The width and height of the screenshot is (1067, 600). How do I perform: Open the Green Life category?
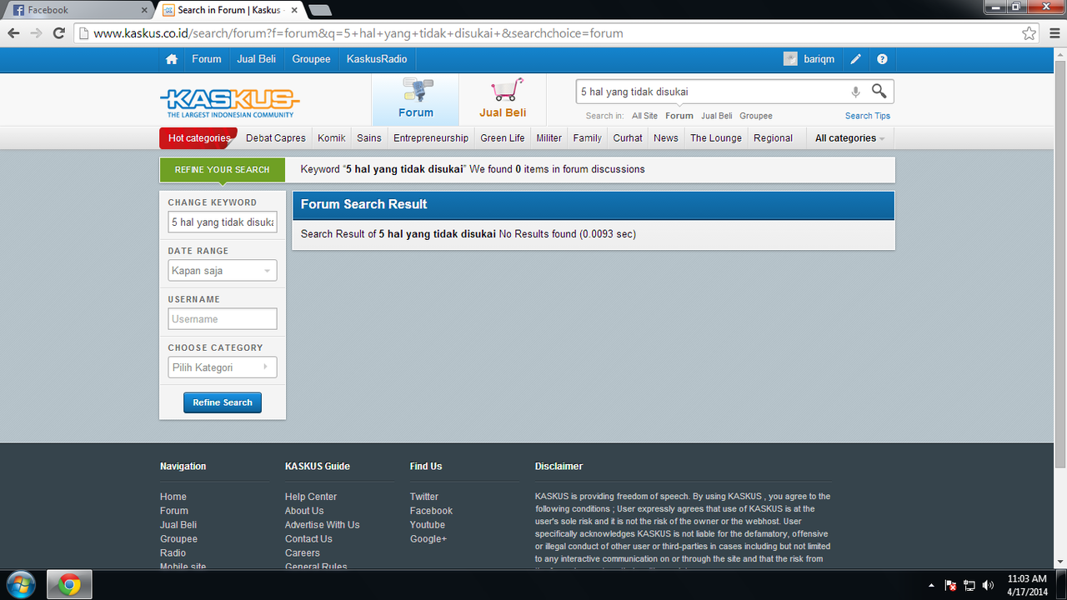click(503, 138)
